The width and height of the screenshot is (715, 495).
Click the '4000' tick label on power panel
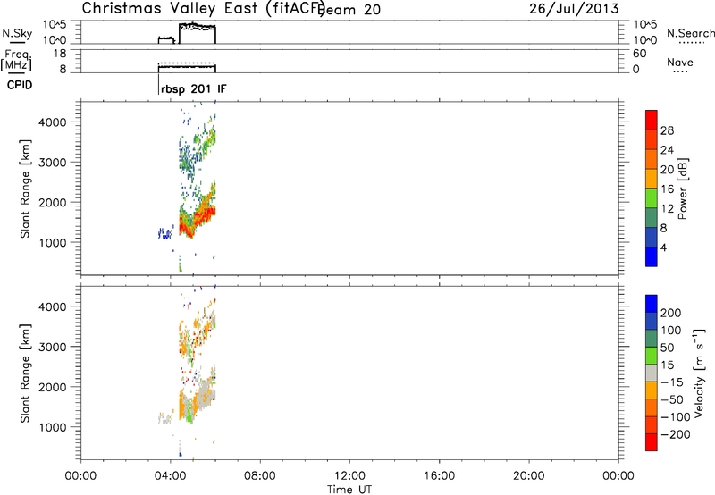click(52, 122)
